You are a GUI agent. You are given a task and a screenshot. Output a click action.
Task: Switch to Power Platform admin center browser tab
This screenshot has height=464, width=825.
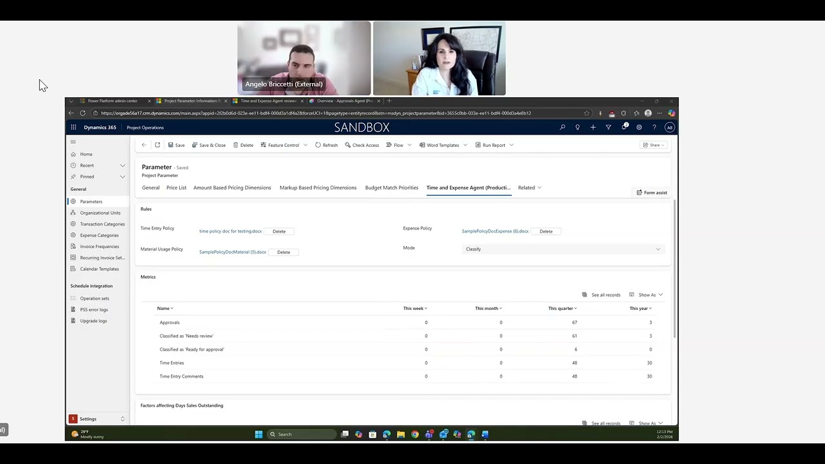[x=113, y=101]
